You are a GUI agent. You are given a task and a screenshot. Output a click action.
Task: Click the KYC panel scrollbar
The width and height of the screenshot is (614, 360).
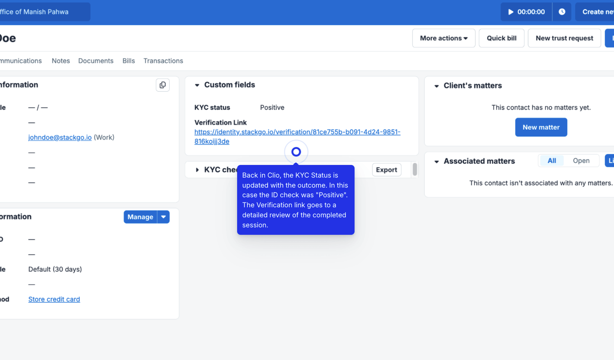(415, 169)
